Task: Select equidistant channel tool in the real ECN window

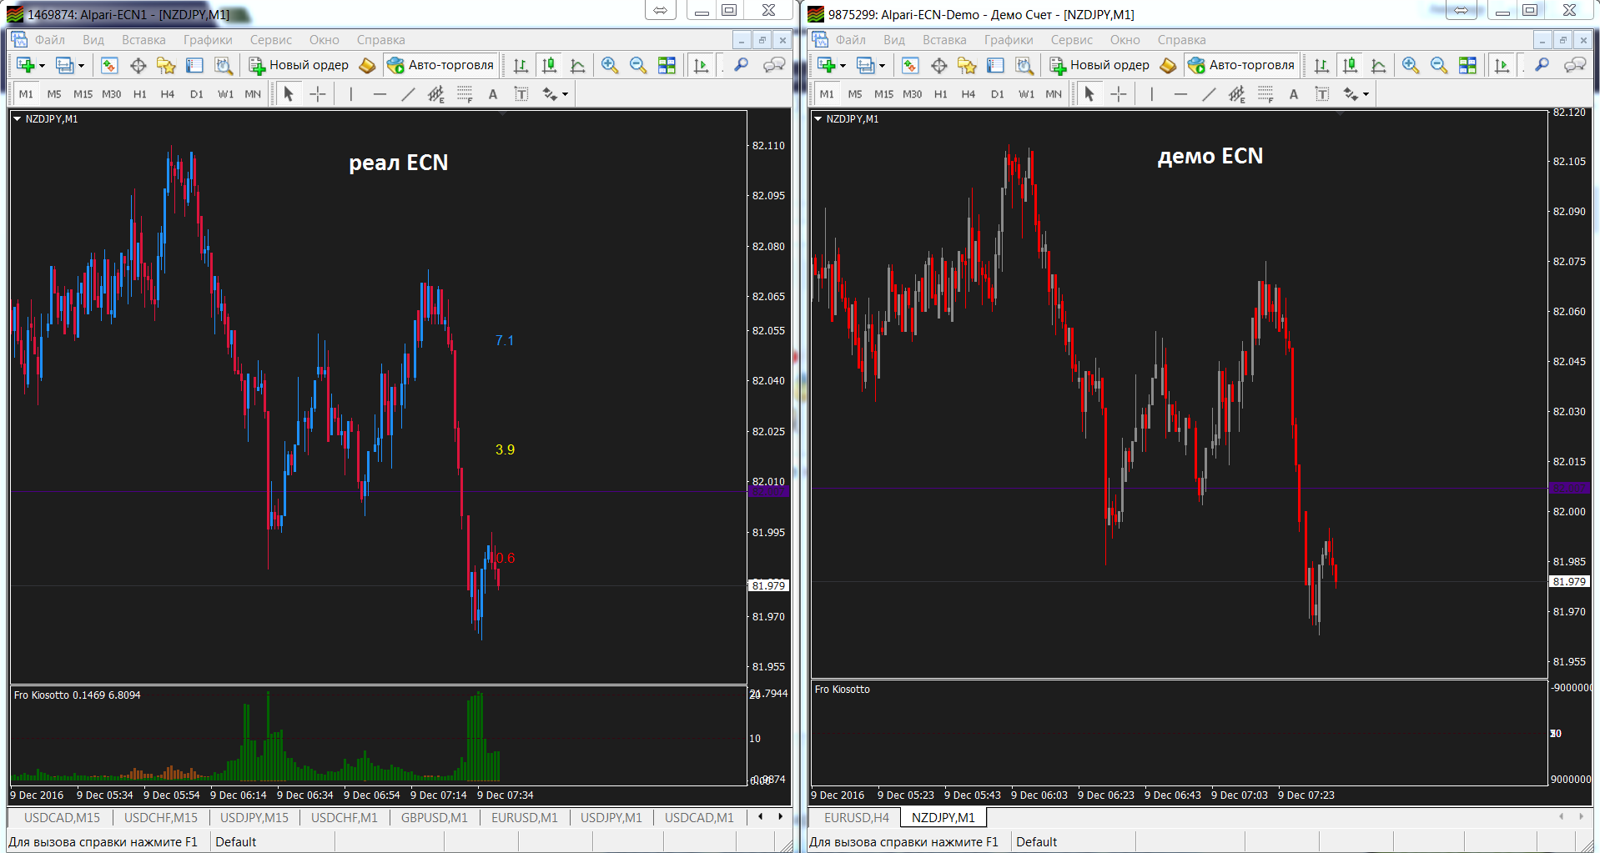Action: coord(436,94)
